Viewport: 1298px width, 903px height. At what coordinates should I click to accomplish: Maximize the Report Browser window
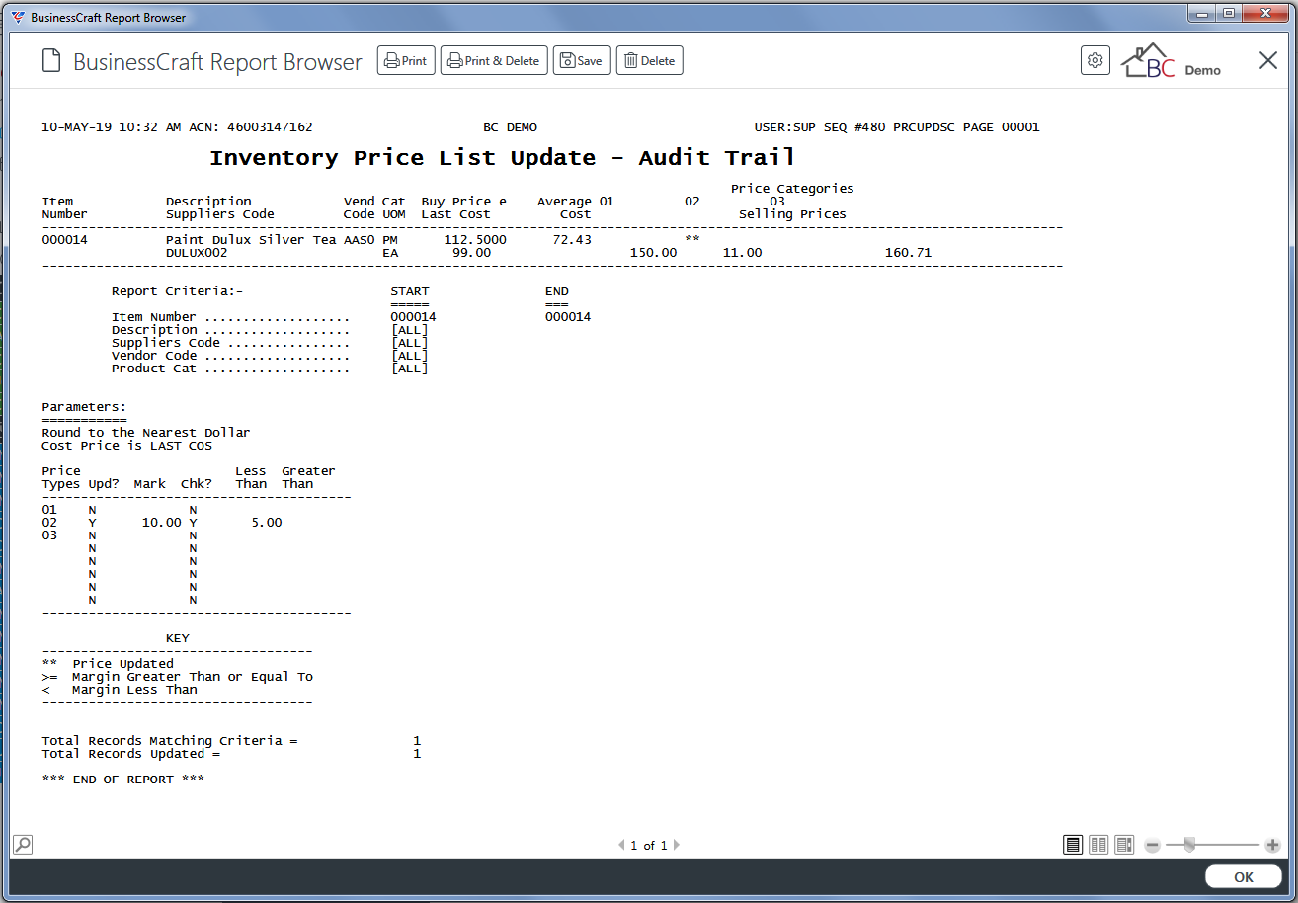1229,13
